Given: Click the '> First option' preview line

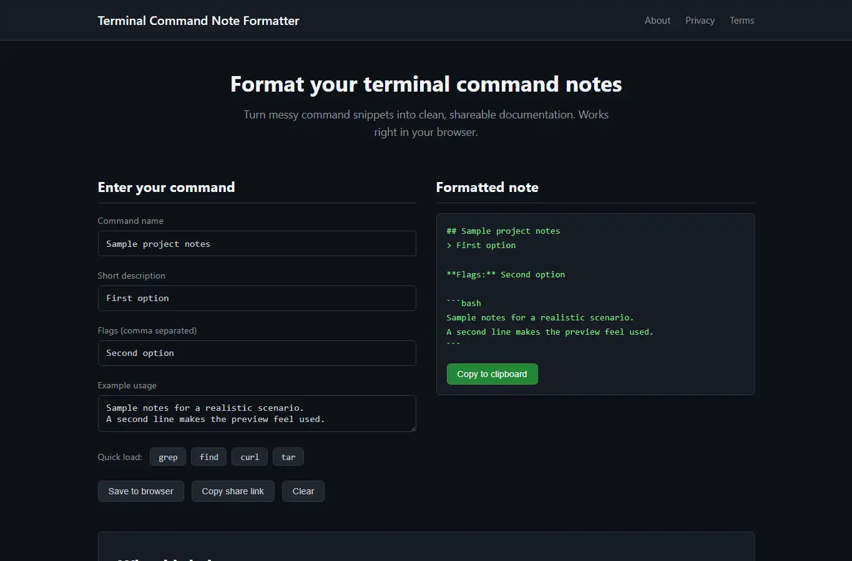Looking at the screenshot, I should (x=481, y=246).
